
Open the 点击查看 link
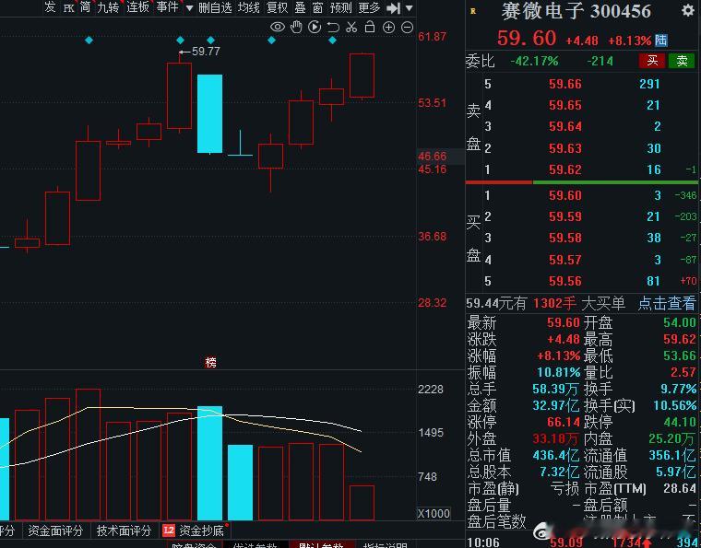[x=666, y=303]
